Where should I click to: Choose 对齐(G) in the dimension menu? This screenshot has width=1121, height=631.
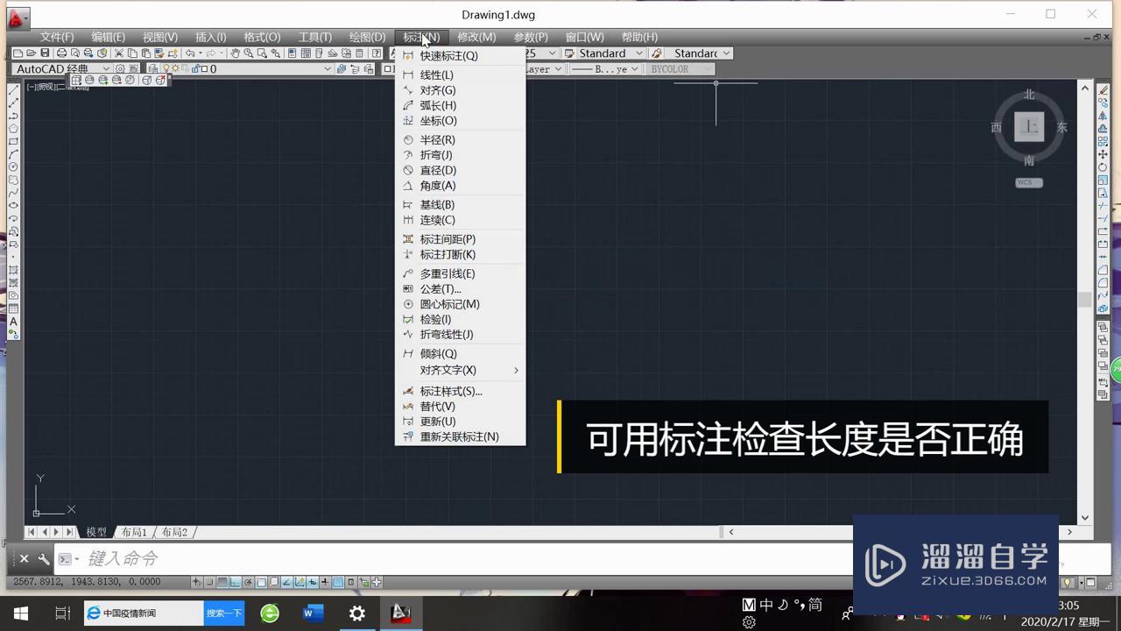pos(437,89)
